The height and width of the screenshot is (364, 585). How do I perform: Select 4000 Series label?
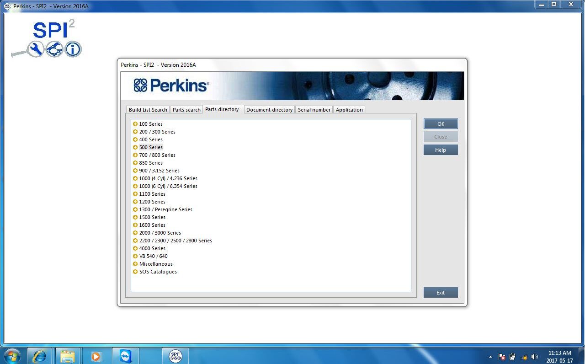152,248
